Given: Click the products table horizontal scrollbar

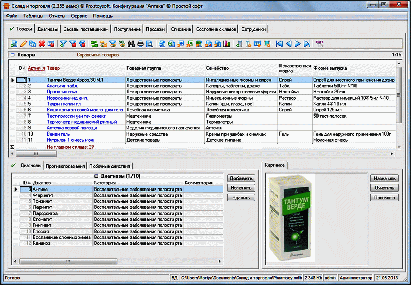Looking at the screenshot, I should pyautogui.click(x=36, y=153).
